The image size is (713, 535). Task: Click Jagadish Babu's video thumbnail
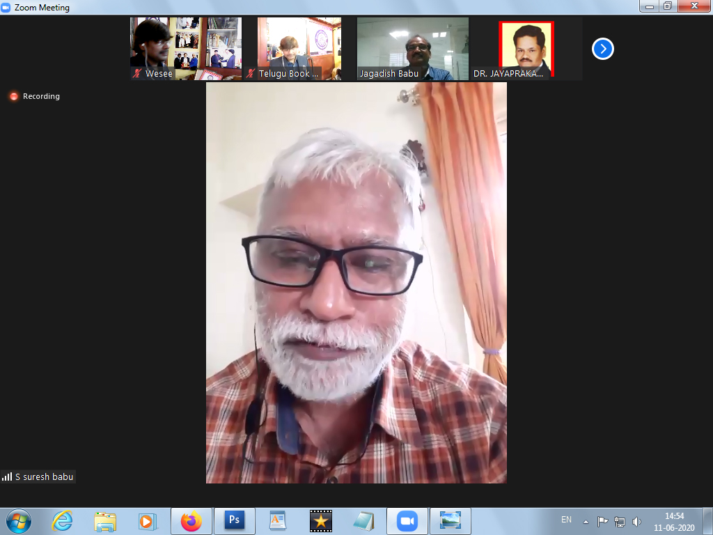tap(412, 49)
